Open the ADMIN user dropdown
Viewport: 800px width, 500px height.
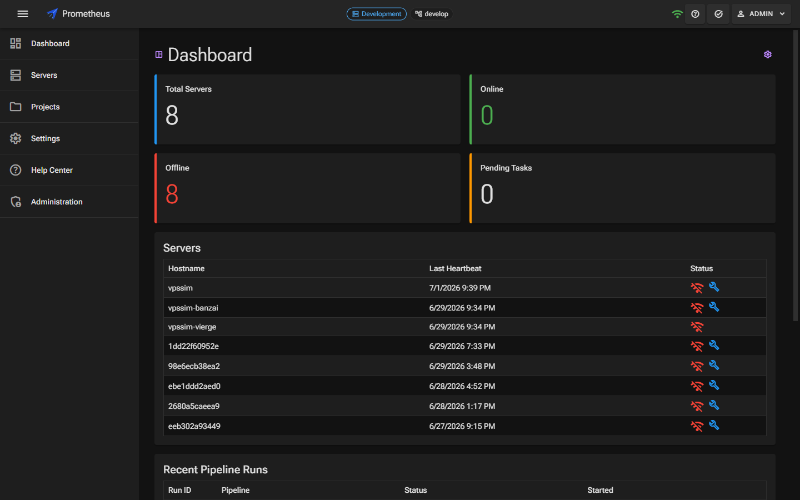coord(761,14)
